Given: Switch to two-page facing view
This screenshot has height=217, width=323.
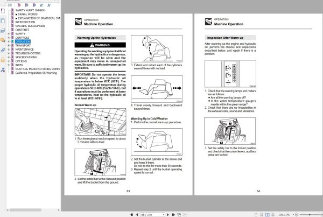Looking at the screenshot, I should [x=267, y=215].
